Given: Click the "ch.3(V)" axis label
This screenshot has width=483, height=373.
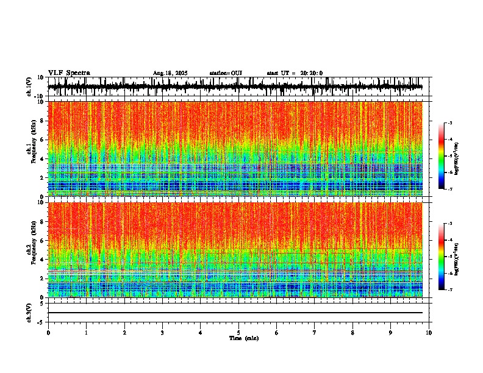Looking at the screenshot, I should 29,313.
